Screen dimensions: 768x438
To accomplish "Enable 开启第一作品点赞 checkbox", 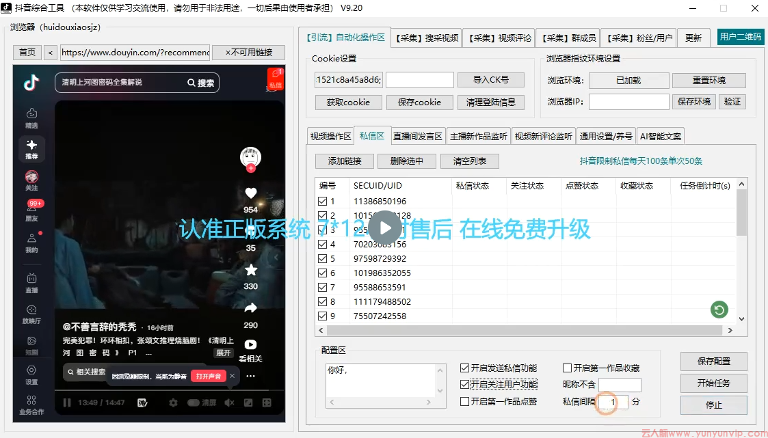I will (465, 401).
